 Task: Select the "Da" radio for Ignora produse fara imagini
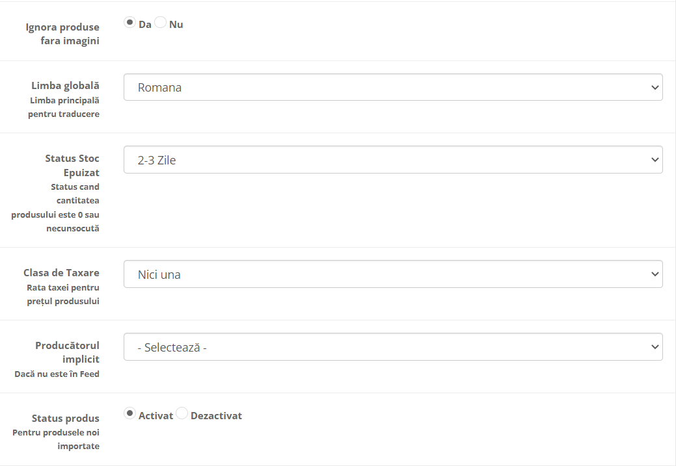point(129,23)
